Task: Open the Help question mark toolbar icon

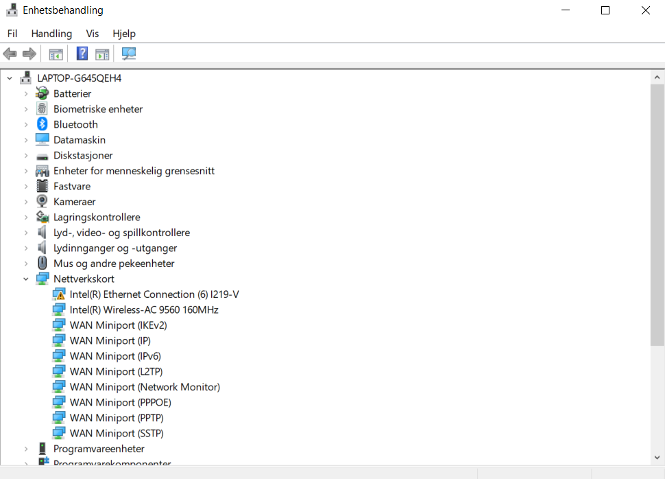Action: coord(82,54)
